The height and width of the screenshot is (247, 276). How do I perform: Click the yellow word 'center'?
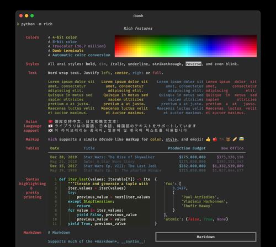tap(121, 73)
